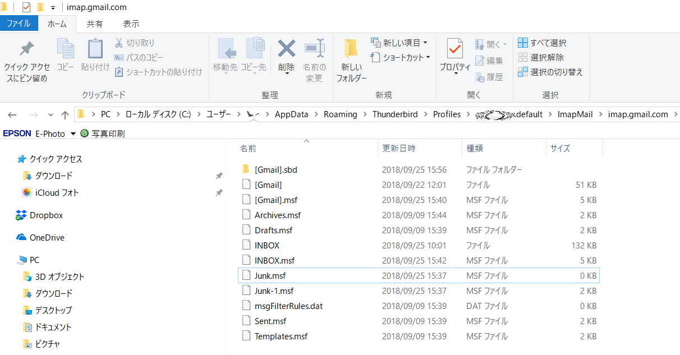The image size is (680, 355).
Task: Click the New Folder (新しいフォルダー) icon
Action: 351,49
